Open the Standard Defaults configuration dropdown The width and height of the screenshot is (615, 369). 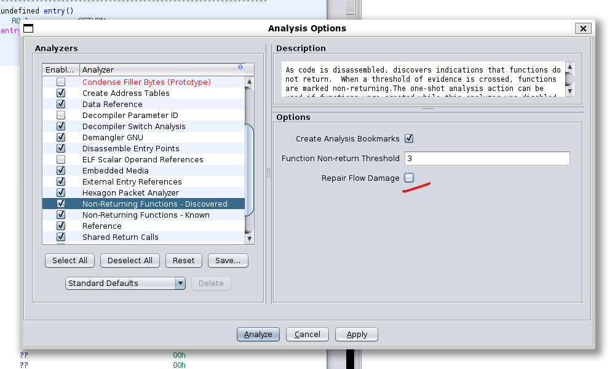(x=125, y=283)
